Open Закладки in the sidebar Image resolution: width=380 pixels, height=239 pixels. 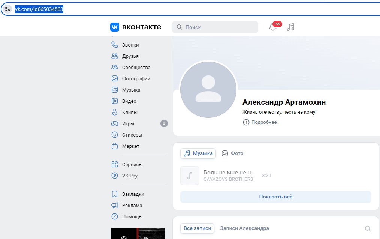tap(133, 194)
